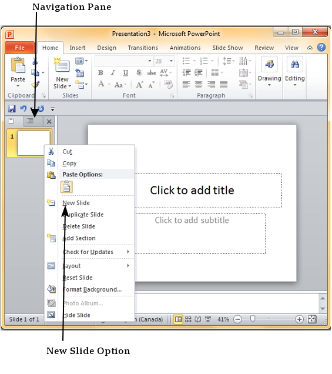The height and width of the screenshot is (374, 332).
Task: Click the Paste clipboard icon in ribbon
Action: click(x=18, y=65)
